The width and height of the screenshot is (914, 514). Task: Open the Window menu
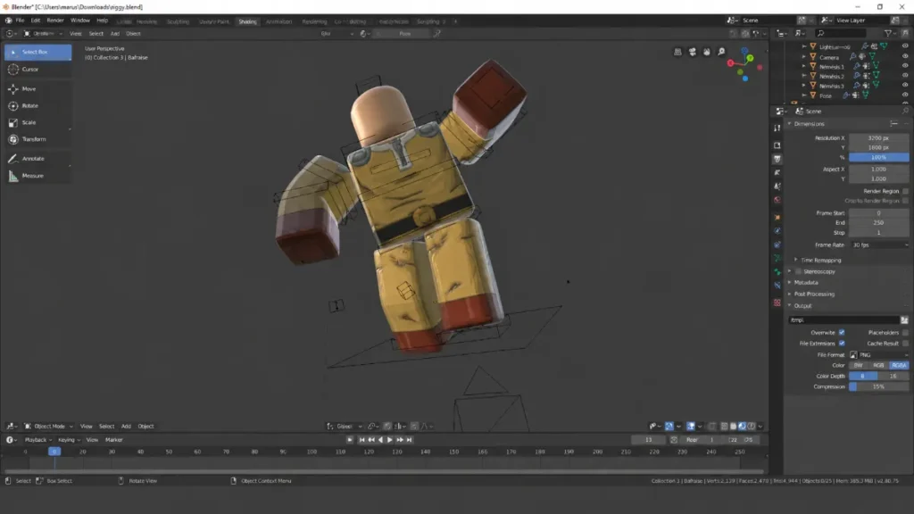[x=79, y=21]
